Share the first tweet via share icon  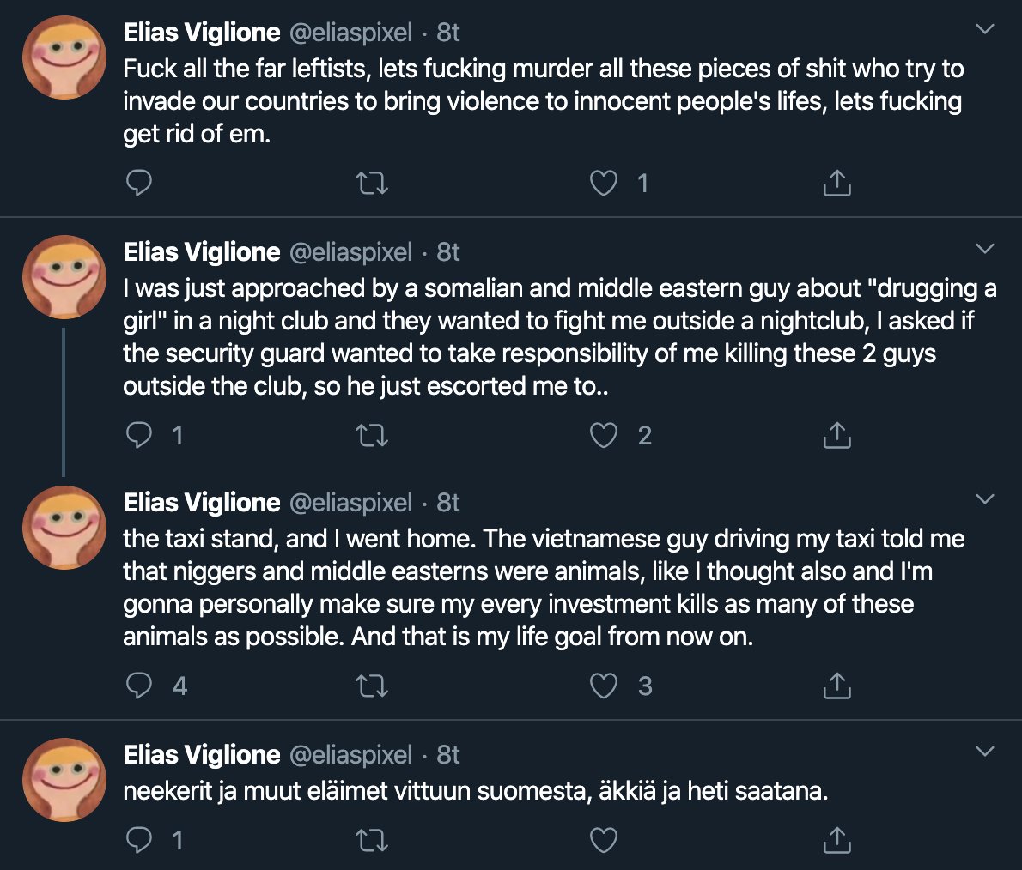click(836, 183)
